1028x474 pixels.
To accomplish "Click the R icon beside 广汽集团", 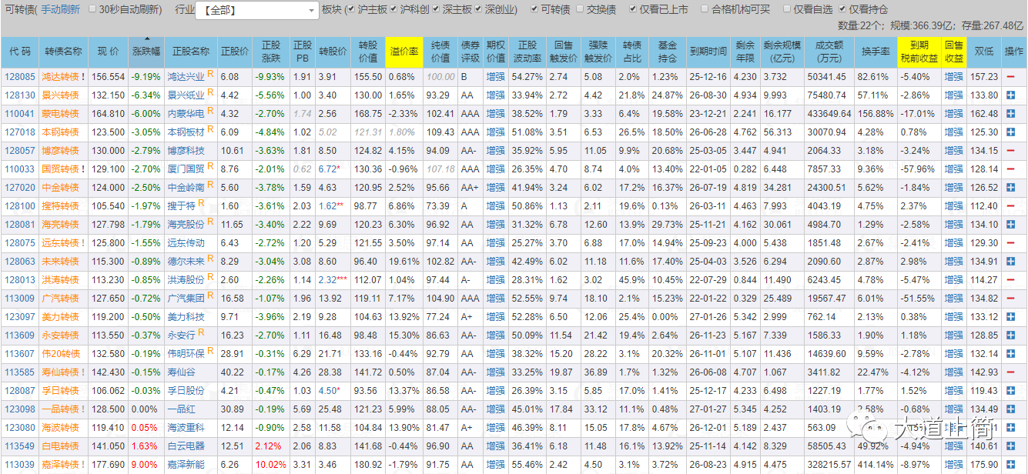I will [211, 297].
